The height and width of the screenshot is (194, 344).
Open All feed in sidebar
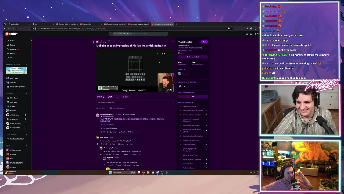click(x=11, y=58)
